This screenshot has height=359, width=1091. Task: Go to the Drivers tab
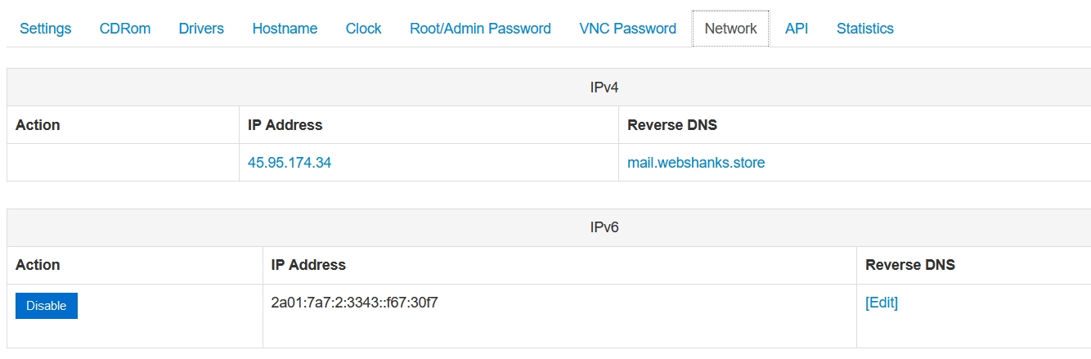[x=201, y=29]
